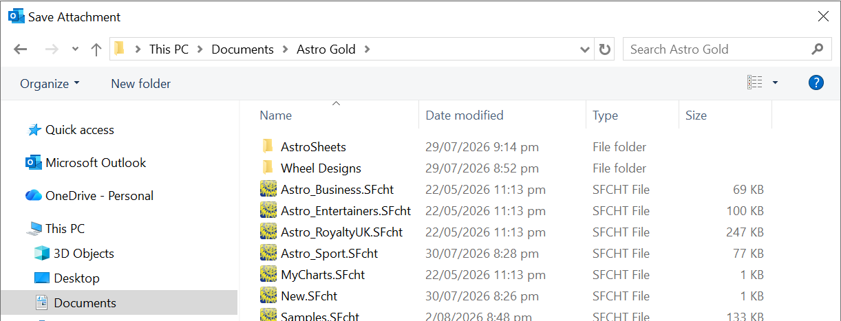Image resolution: width=841 pixels, height=321 pixels.
Task: Expand chevron after This PC breadcrumb
Action: coord(200,49)
